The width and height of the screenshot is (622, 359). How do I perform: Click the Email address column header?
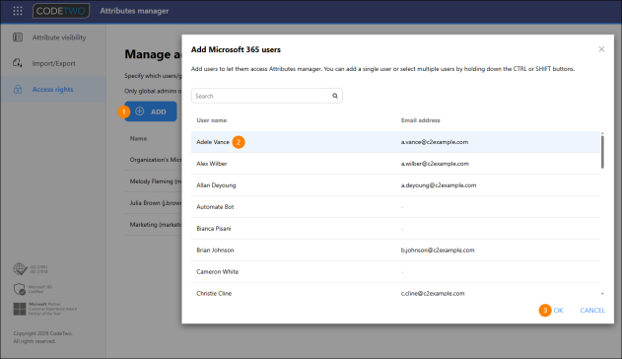[x=421, y=120]
